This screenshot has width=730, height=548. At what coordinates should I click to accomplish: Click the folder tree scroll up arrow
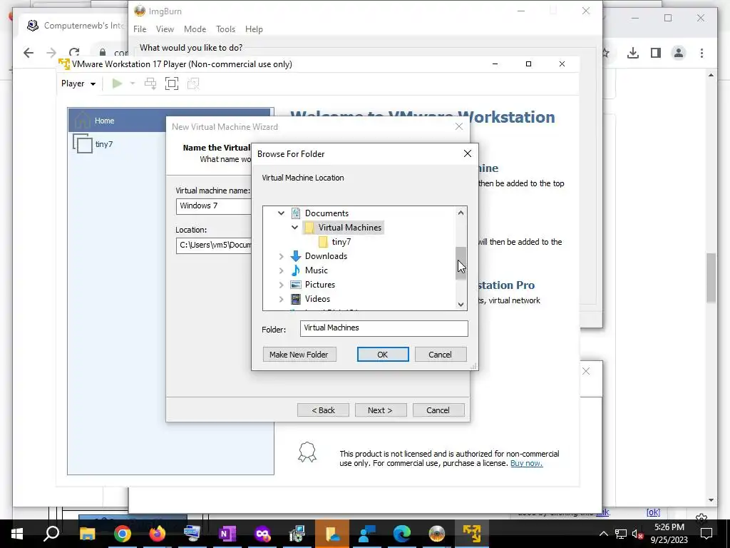coord(461,213)
